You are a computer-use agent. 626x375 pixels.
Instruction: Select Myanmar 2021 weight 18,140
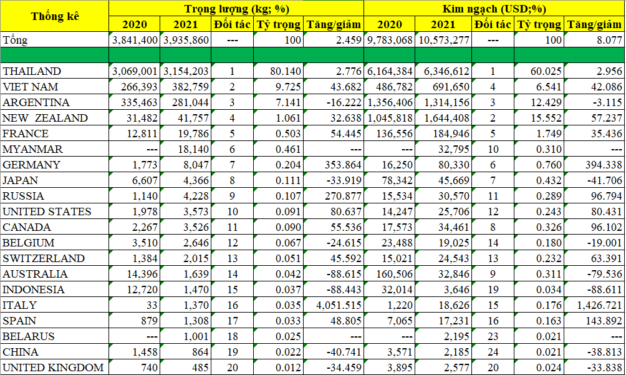186,149
